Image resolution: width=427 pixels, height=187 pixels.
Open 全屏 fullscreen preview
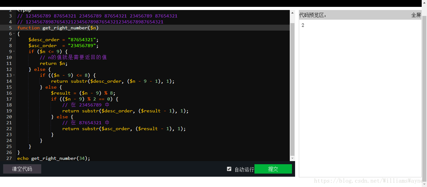(416, 15)
